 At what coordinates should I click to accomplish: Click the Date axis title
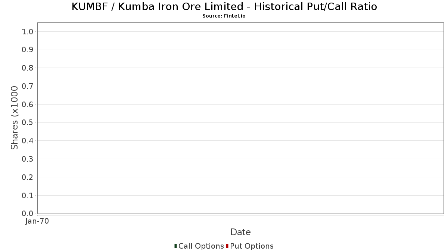(x=240, y=232)
